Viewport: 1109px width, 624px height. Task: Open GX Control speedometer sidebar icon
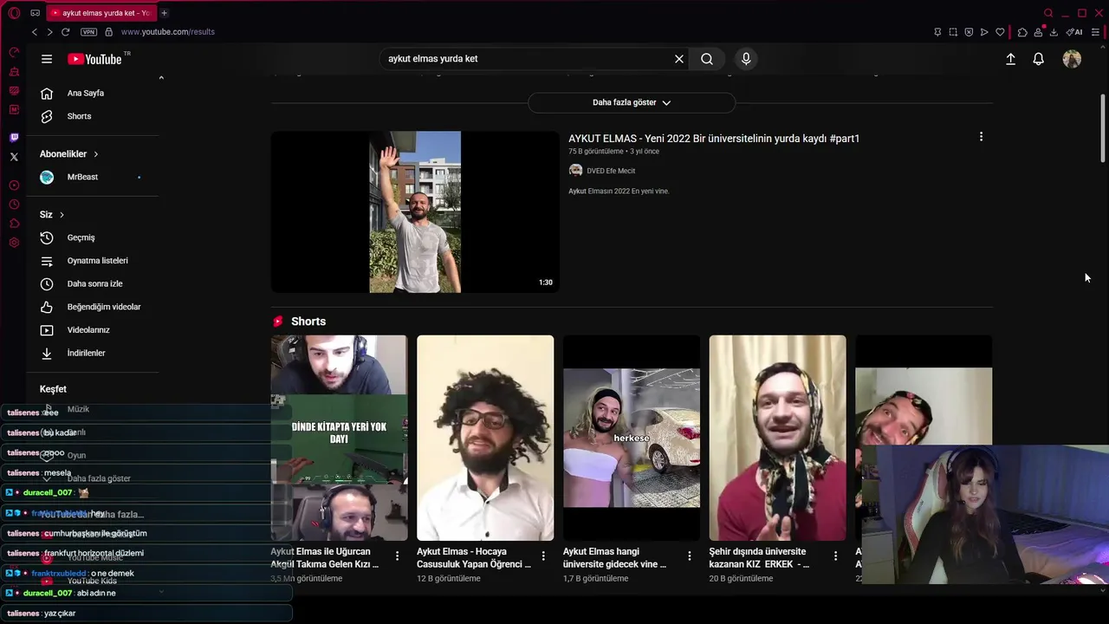tap(14, 53)
